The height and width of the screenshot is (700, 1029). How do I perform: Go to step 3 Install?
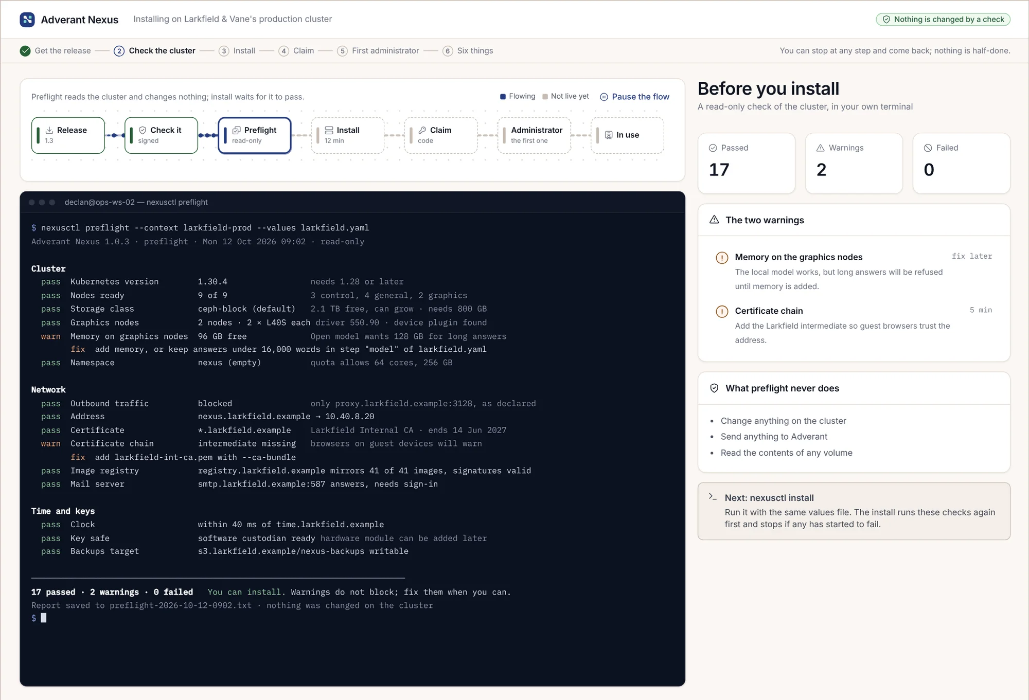coord(237,51)
